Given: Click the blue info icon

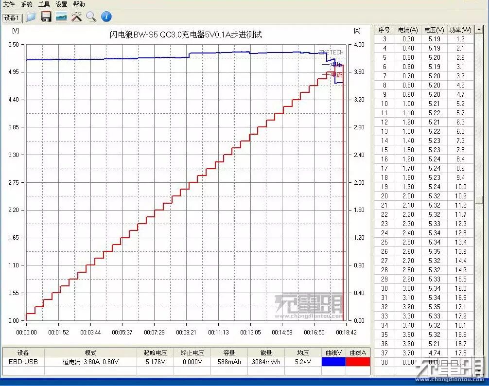Looking at the screenshot, I should (106, 17).
